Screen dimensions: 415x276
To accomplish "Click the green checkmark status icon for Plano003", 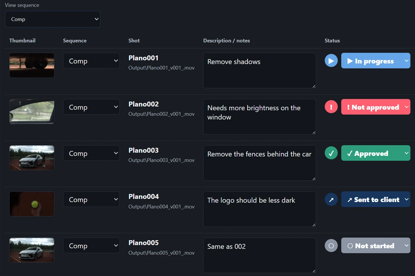I will (x=331, y=153).
